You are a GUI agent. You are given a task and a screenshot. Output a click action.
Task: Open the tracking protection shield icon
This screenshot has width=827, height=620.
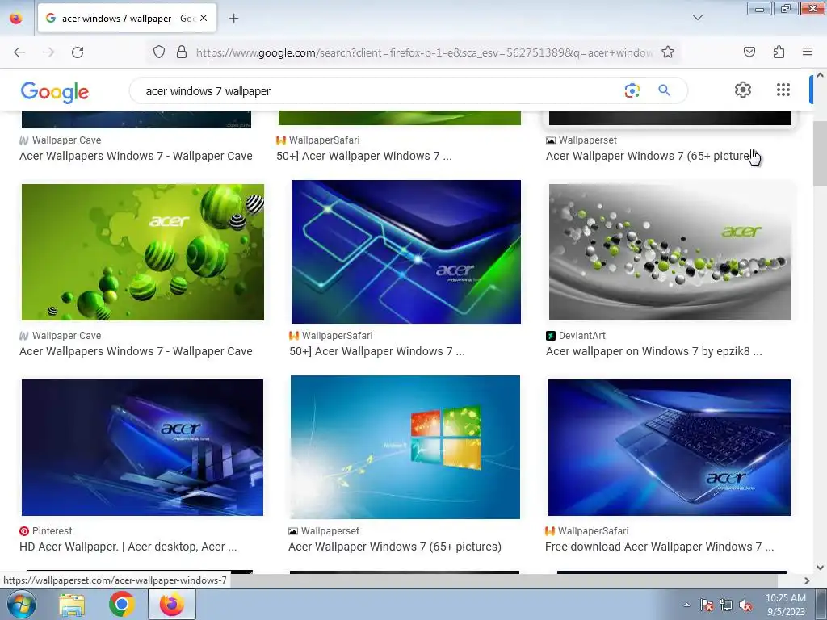pyautogui.click(x=159, y=52)
